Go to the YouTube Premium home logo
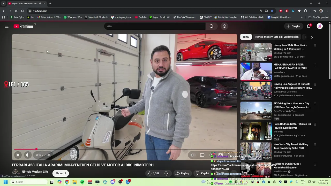331x186 pixels. [x=23, y=26]
